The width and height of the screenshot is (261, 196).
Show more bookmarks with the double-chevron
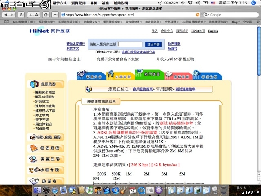coord(258,22)
